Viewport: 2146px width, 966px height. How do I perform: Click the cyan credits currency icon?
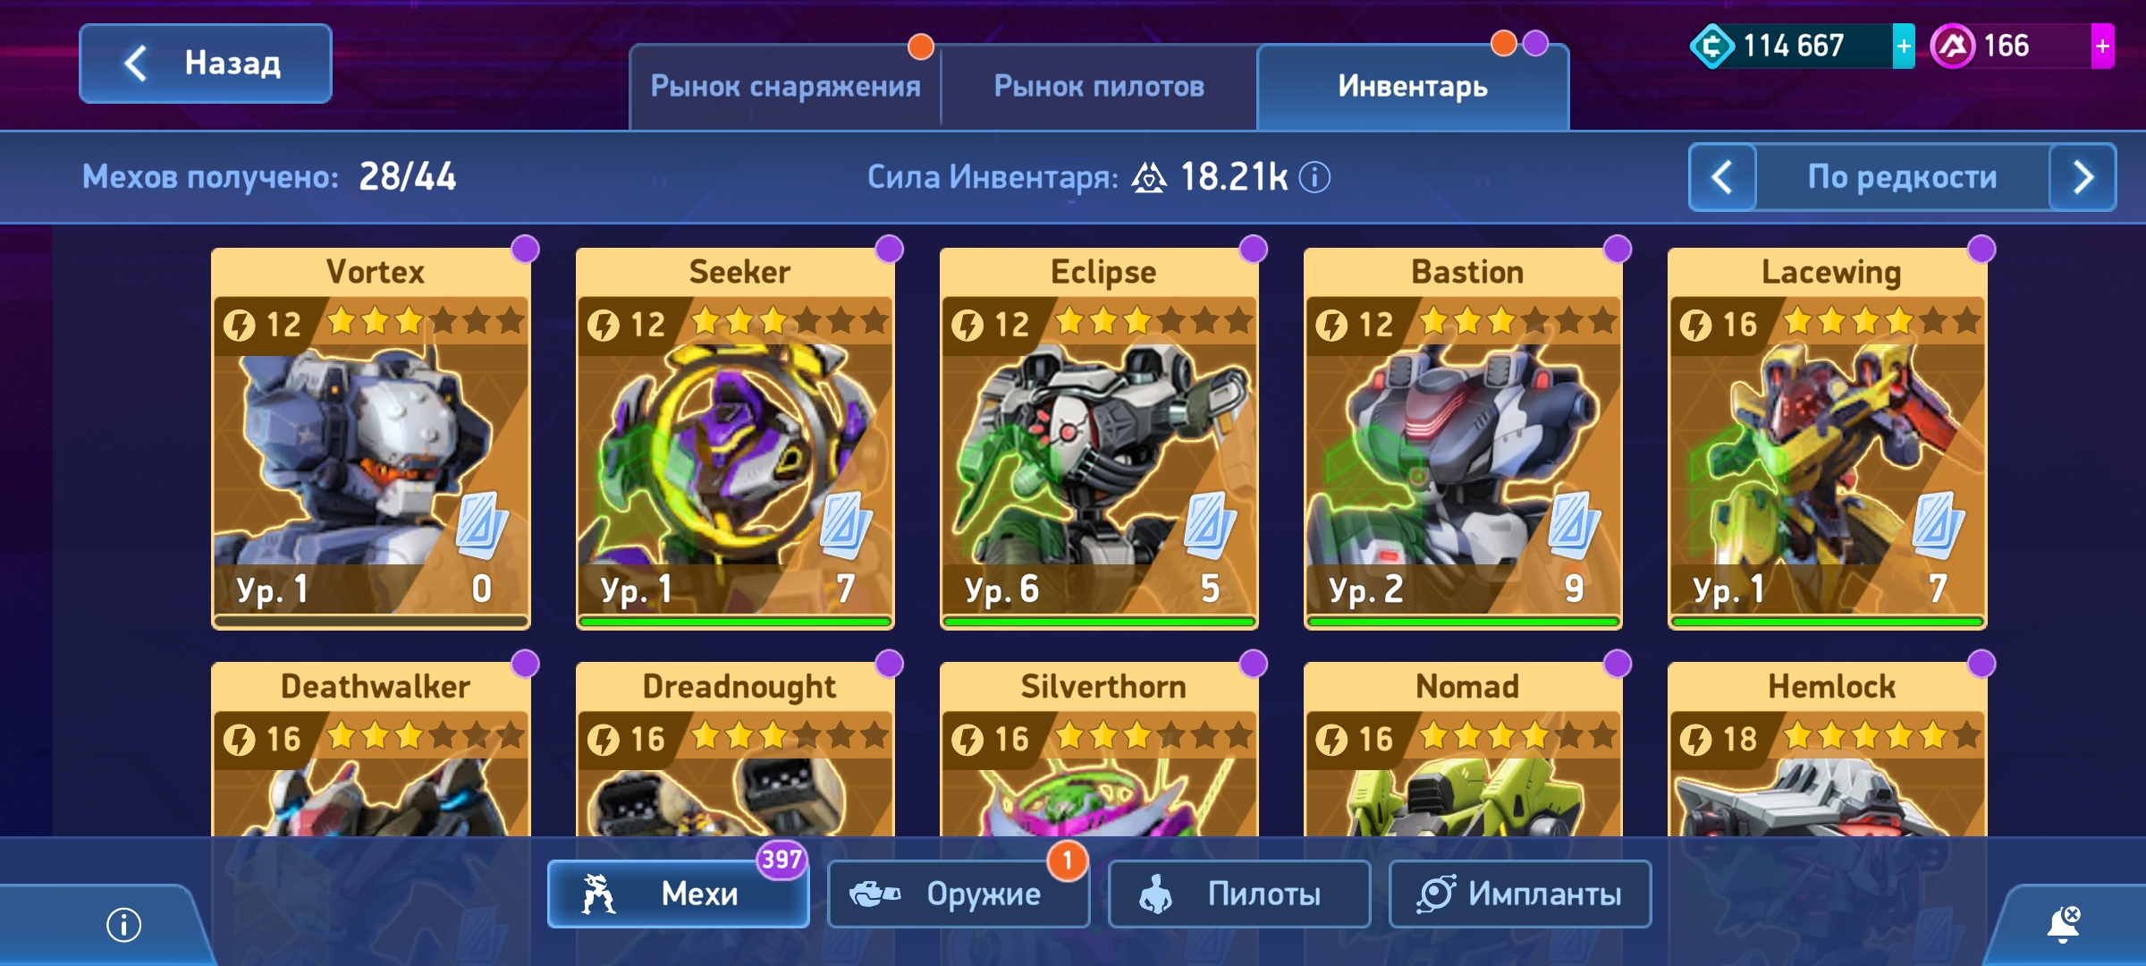(x=1712, y=47)
